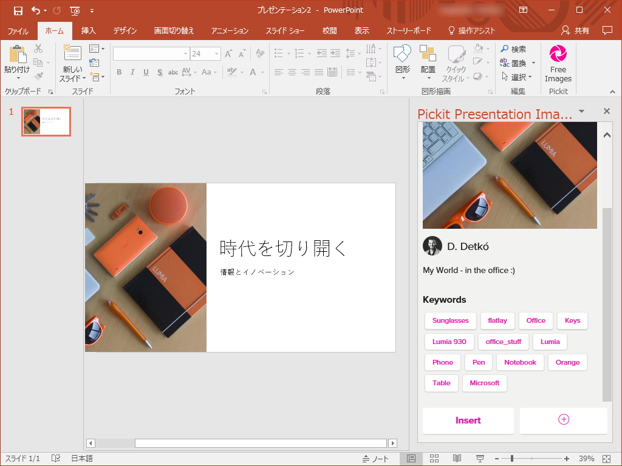Viewport: 622px width, 466px height.
Task: Click the zoom slider handle
Action: 512,459
